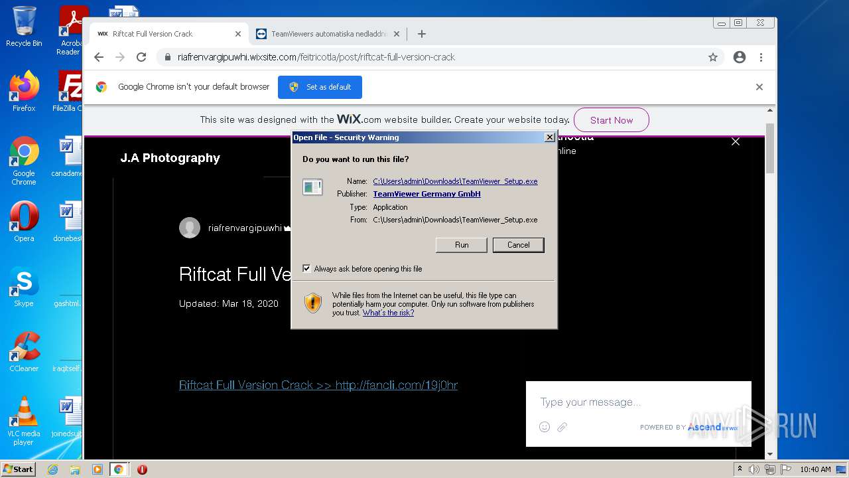The width and height of the screenshot is (849, 478).
Task: Go back in Chrome
Action: pyautogui.click(x=99, y=57)
